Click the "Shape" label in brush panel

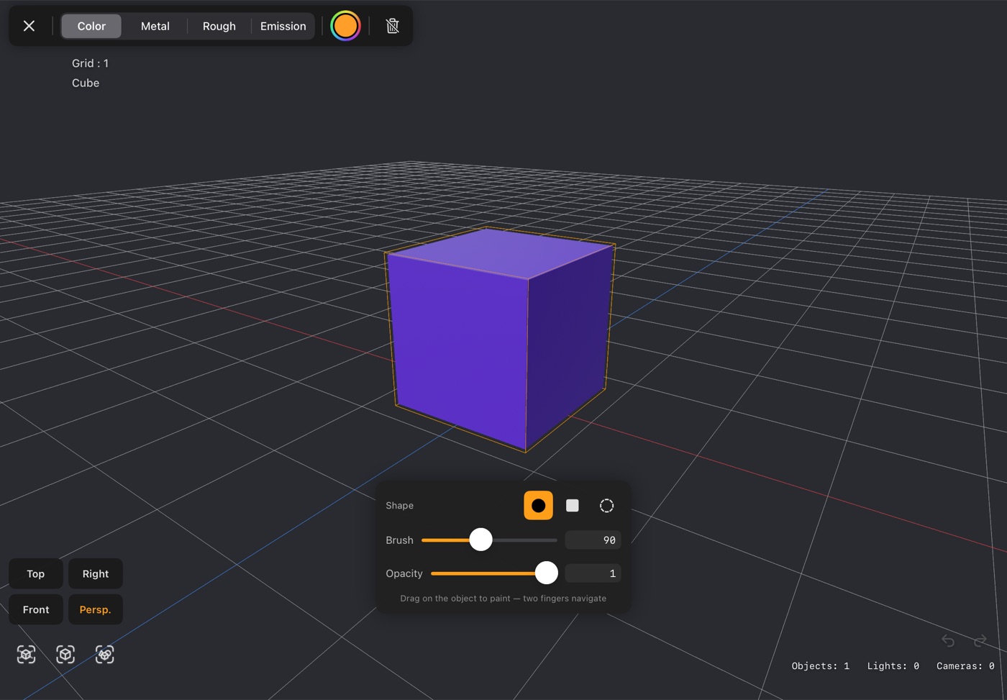(x=399, y=506)
